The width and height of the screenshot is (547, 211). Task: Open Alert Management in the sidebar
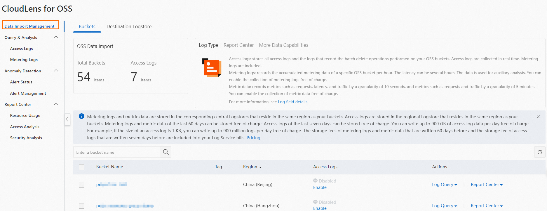coord(28,93)
